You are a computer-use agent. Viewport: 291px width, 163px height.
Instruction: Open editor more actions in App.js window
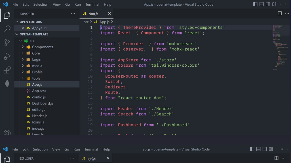tap(287, 14)
